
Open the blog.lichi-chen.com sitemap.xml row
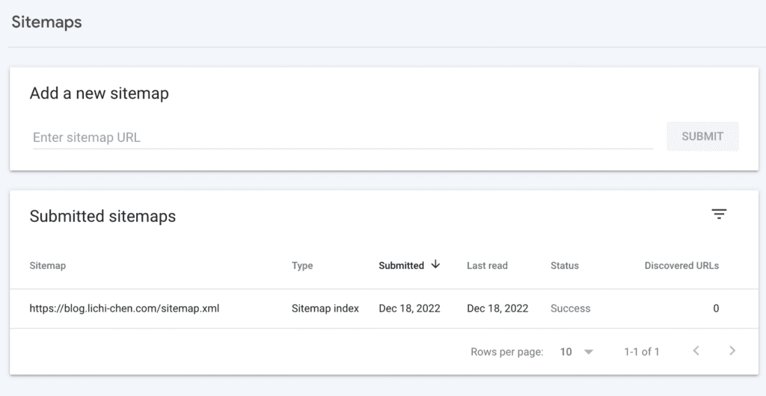[x=384, y=309]
